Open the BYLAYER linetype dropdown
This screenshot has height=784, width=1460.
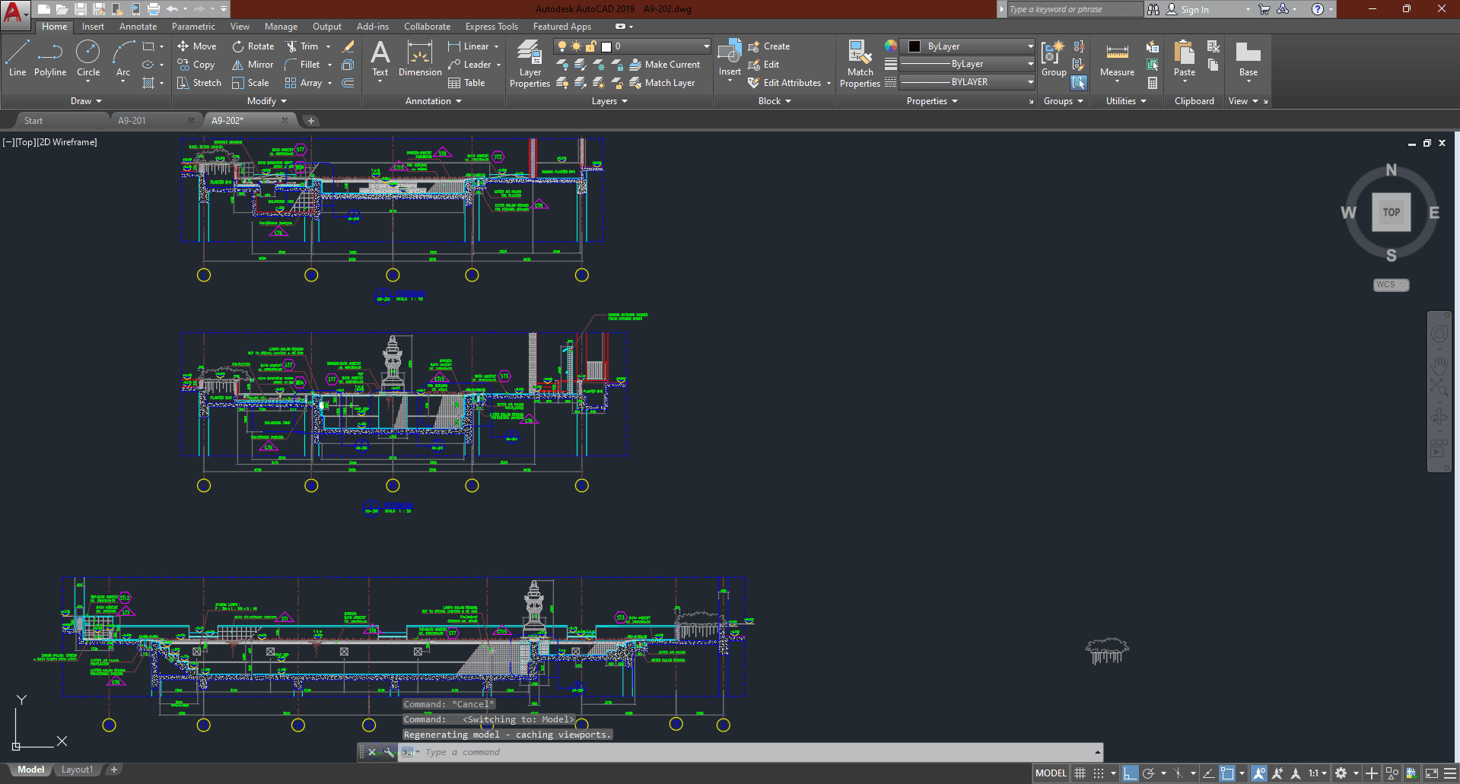(1030, 82)
